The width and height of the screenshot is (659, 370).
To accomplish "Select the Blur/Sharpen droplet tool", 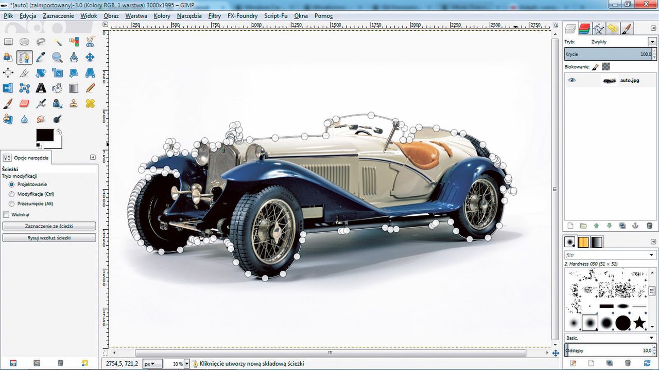I will pyautogui.click(x=24, y=119).
